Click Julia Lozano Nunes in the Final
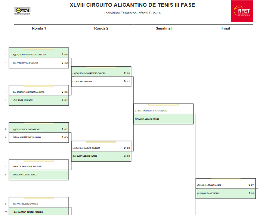Image resolution: width=263 pixels, height=215 pixels. point(209,185)
